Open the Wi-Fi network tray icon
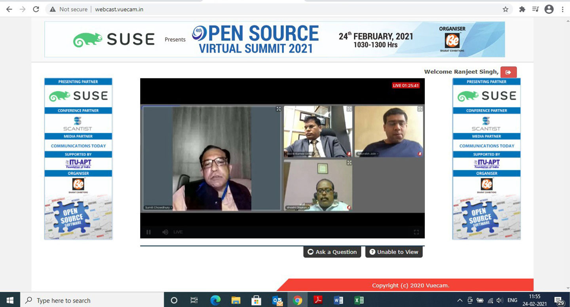Viewport: 570px width, 307px height. (490, 300)
